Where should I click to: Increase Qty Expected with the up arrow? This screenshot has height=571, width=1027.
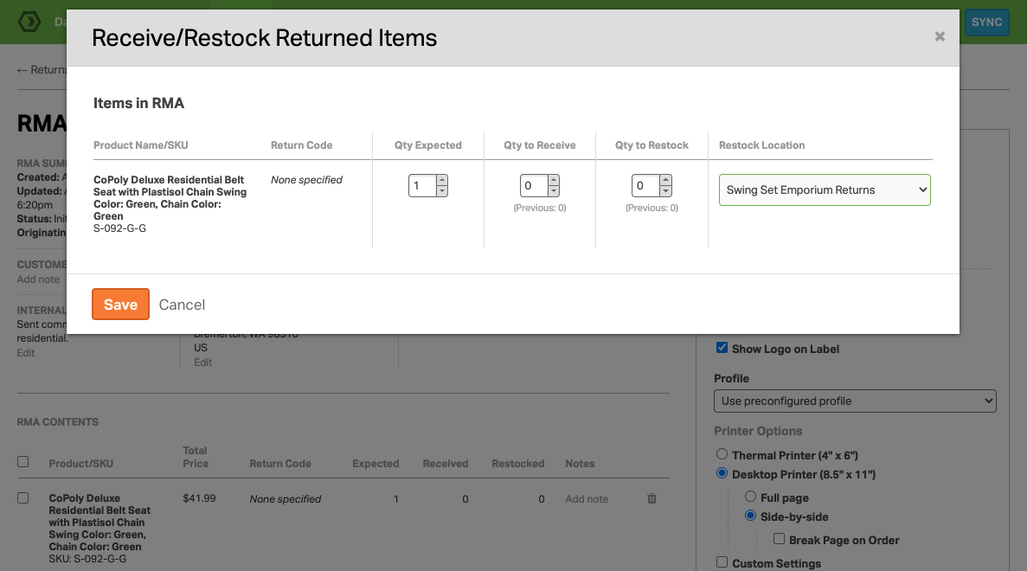tap(442, 180)
